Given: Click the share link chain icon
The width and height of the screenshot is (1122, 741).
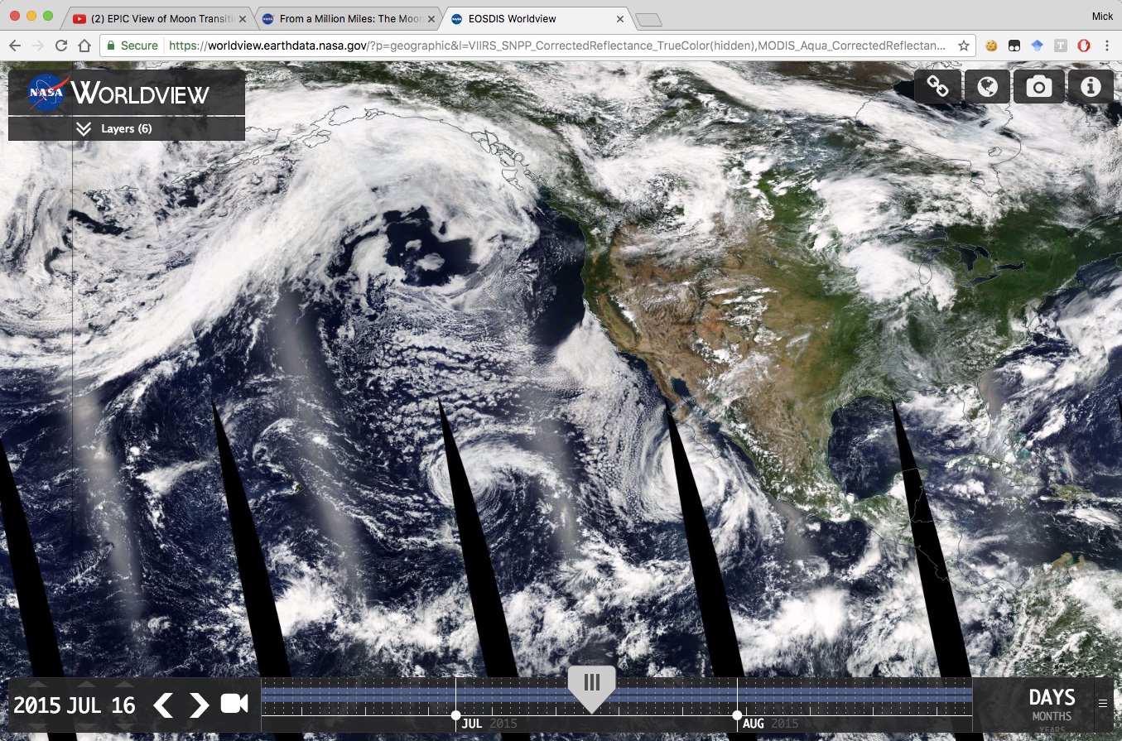Looking at the screenshot, I should point(937,86).
